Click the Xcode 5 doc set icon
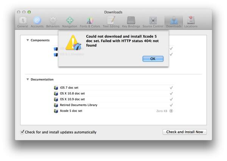The height and width of the screenshot is (161, 227). coord(56,111)
